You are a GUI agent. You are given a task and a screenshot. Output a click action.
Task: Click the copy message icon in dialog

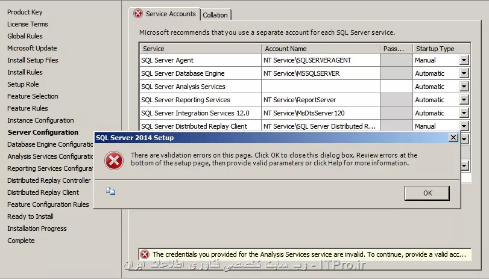point(110,191)
